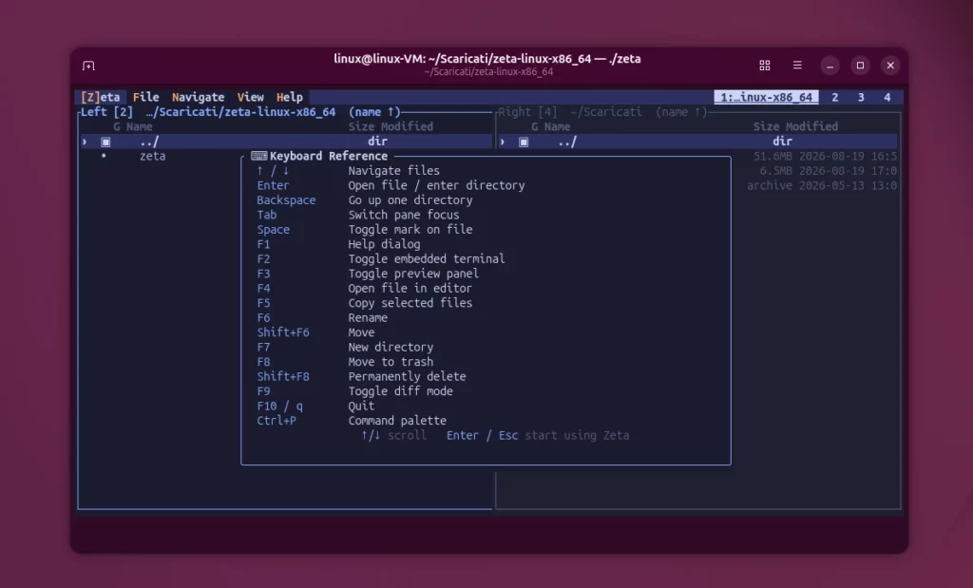Click the keyboard icon beside Keyboard Reference
Image resolution: width=973 pixels, height=588 pixels.
(258, 157)
